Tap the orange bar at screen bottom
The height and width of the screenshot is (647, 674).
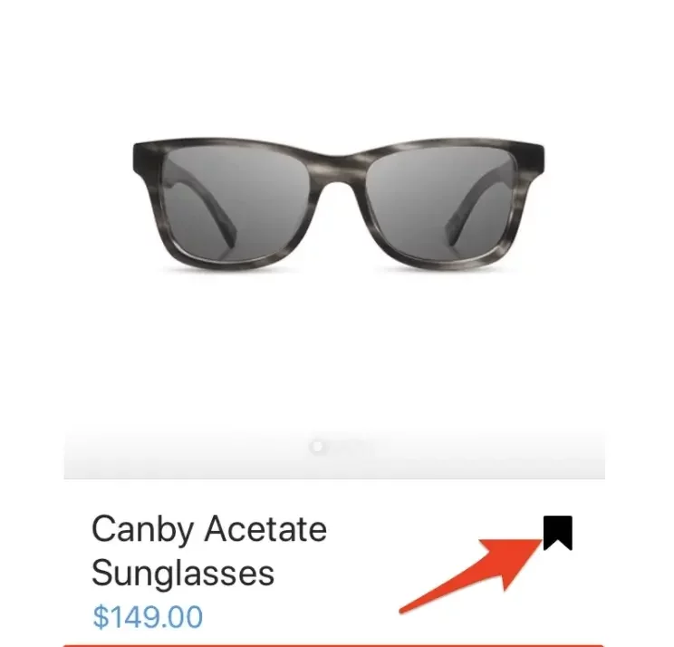(x=333, y=645)
